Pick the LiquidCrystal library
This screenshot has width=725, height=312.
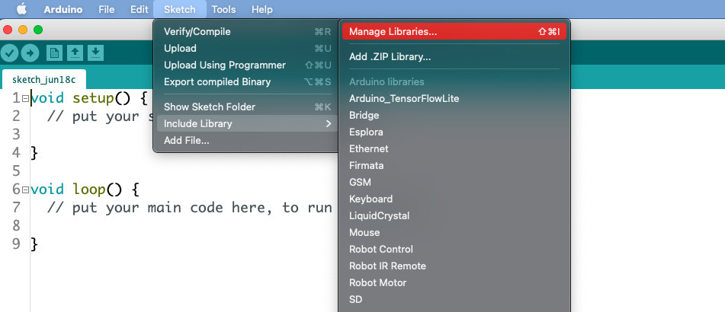379,216
